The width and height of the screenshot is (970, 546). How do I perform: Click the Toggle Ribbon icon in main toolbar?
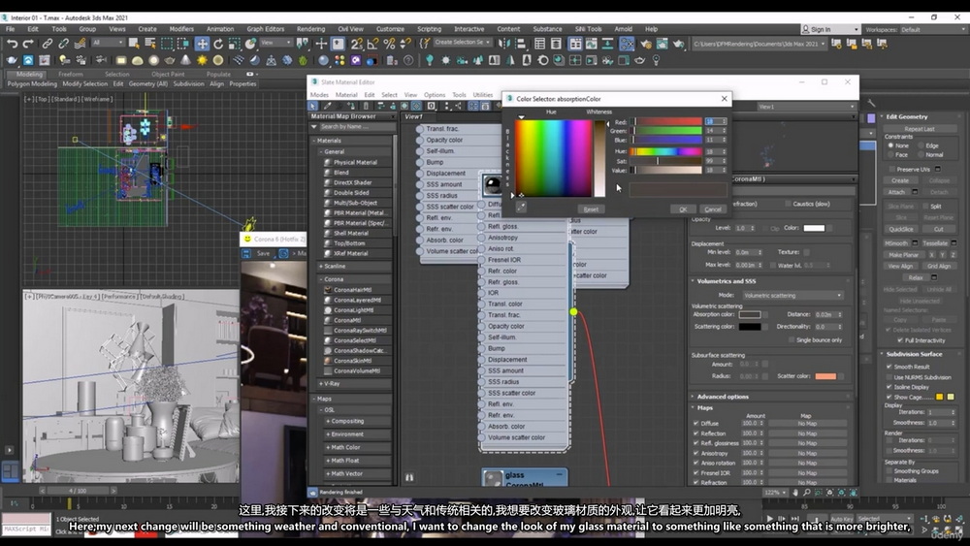[x=575, y=44]
